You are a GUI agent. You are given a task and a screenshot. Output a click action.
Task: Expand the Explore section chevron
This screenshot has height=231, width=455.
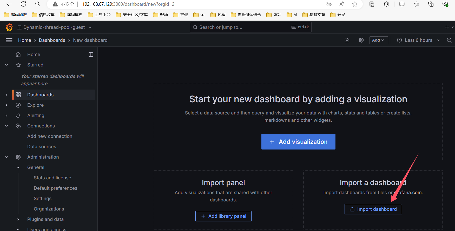[6, 105]
